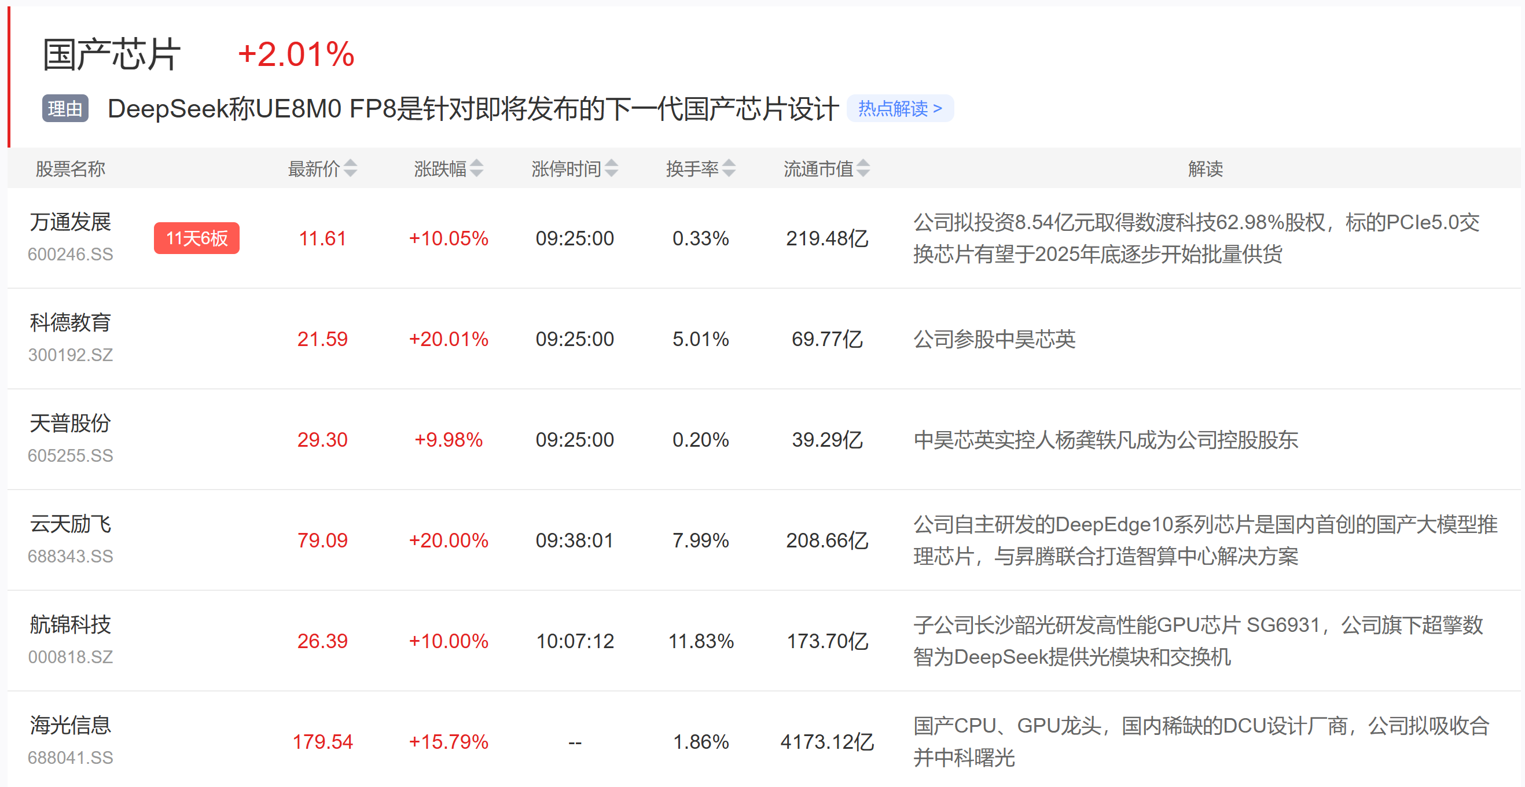Click price 11.61 for 万通发展

coord(322,238)
